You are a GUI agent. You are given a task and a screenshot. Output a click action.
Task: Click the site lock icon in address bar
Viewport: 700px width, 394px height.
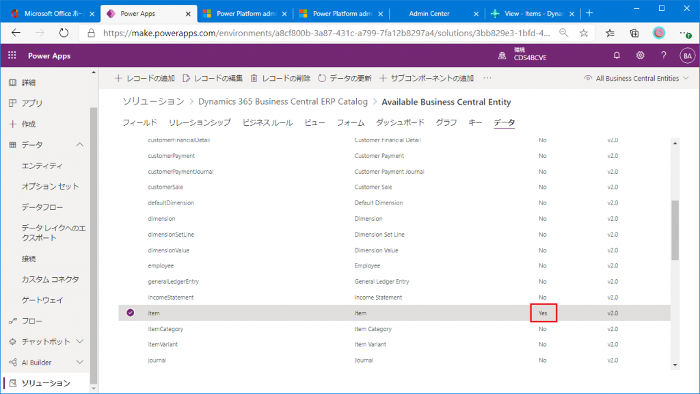pos(92,33)
